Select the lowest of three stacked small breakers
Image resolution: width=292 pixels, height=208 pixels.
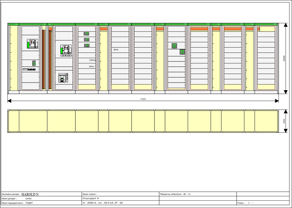pyautogui.click(x=87, y=45)
